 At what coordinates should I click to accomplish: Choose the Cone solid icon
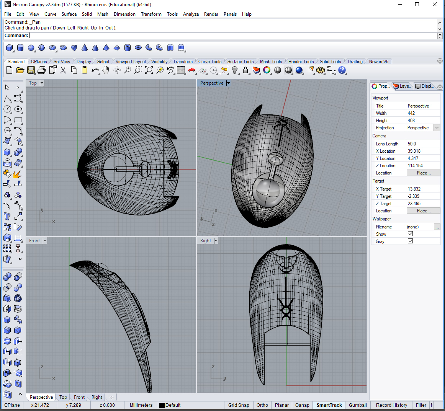click(85, 48)
